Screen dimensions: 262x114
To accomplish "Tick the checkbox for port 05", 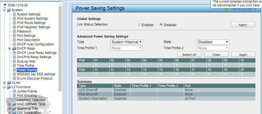I will point(161,65).
